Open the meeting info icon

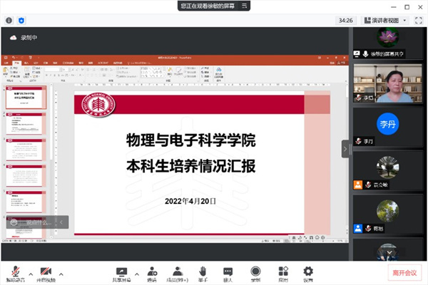point(9,21)
